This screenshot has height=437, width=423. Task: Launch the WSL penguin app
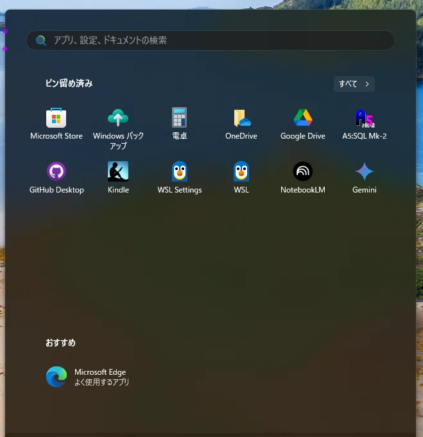(241, 177)
